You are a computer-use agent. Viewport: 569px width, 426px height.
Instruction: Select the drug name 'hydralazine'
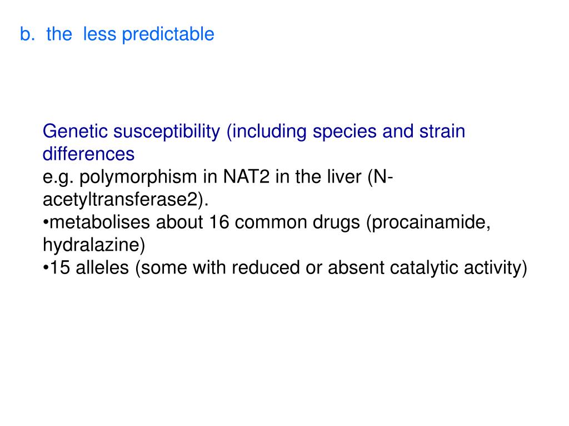point(91,245)
